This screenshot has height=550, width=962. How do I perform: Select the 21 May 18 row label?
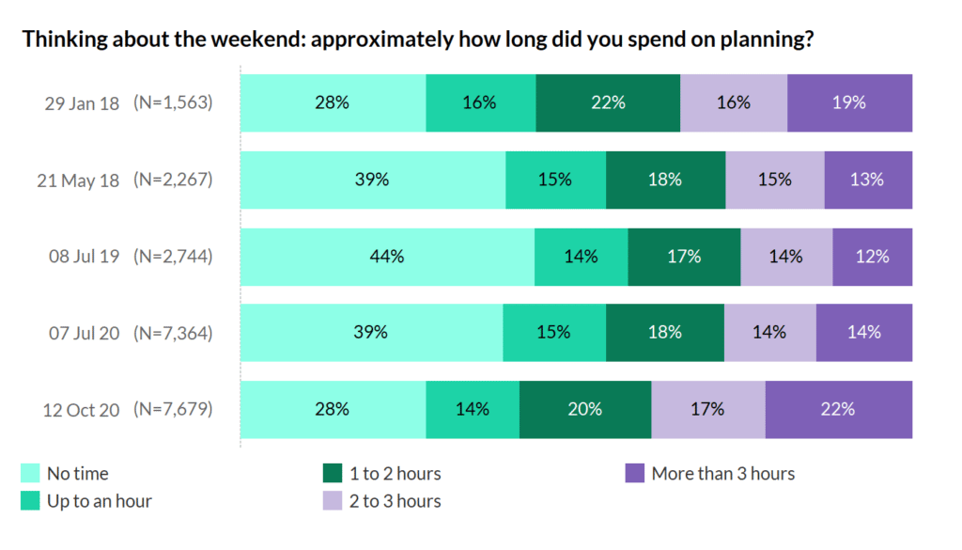pyautogui.click(x=82, y=180)
